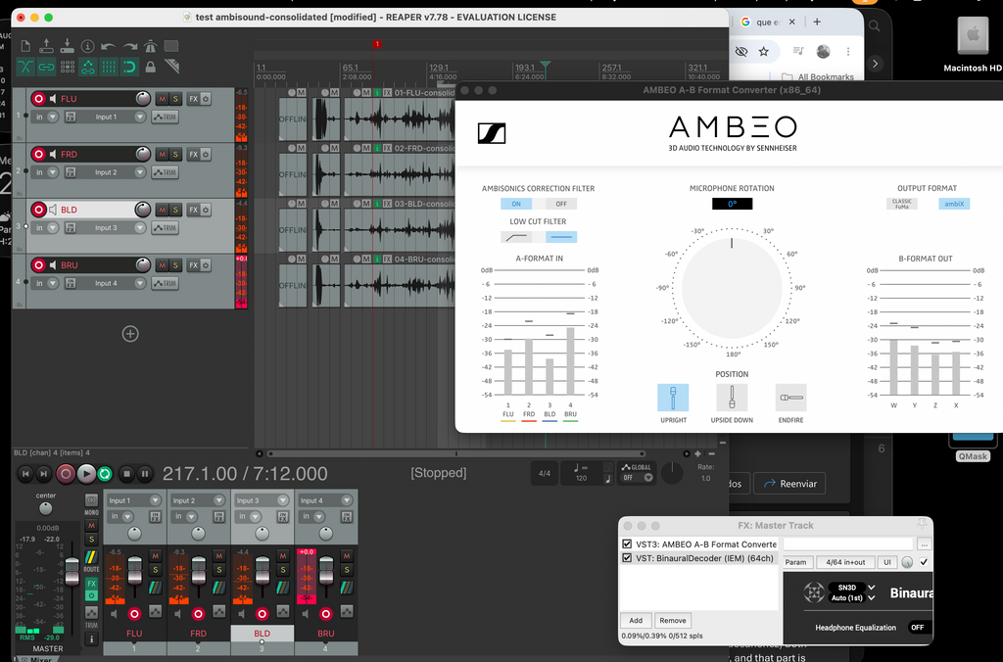Toggle the metronome icon in toolbar
This screenshot has width=1003, height=662.
coord(150,46)
